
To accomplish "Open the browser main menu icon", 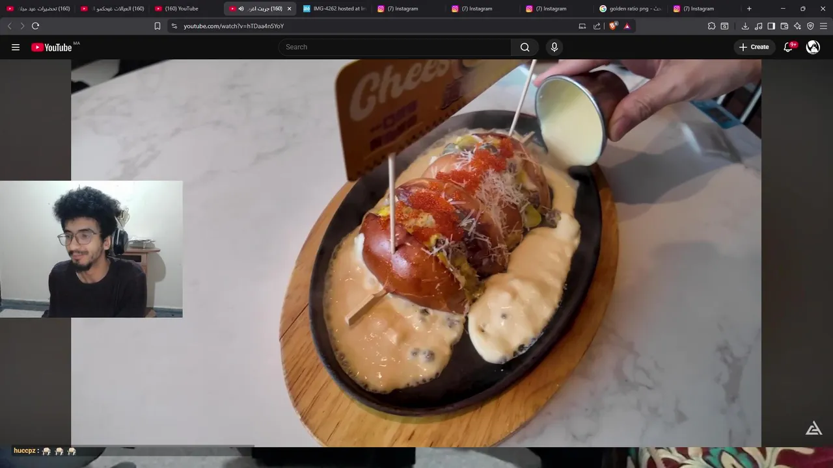I will [823, 26].
